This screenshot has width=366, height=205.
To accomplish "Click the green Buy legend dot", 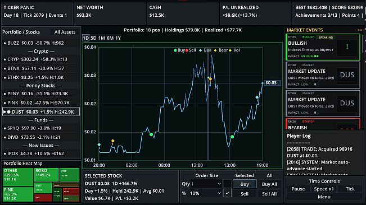I will coord(175,50).
